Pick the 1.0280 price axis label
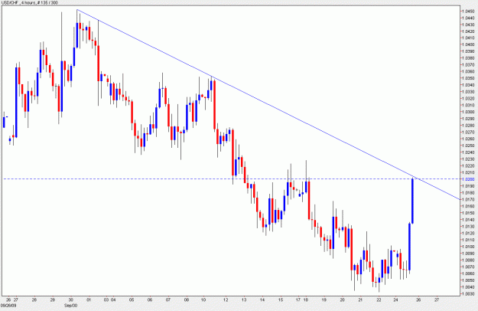478x311 pixels. [468, 125]
